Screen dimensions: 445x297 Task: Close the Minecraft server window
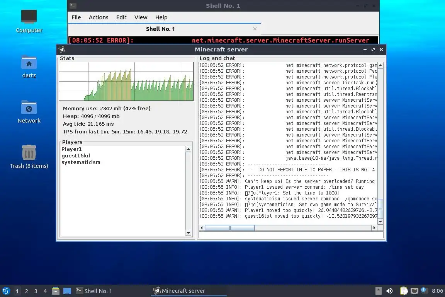click(381, 49)
